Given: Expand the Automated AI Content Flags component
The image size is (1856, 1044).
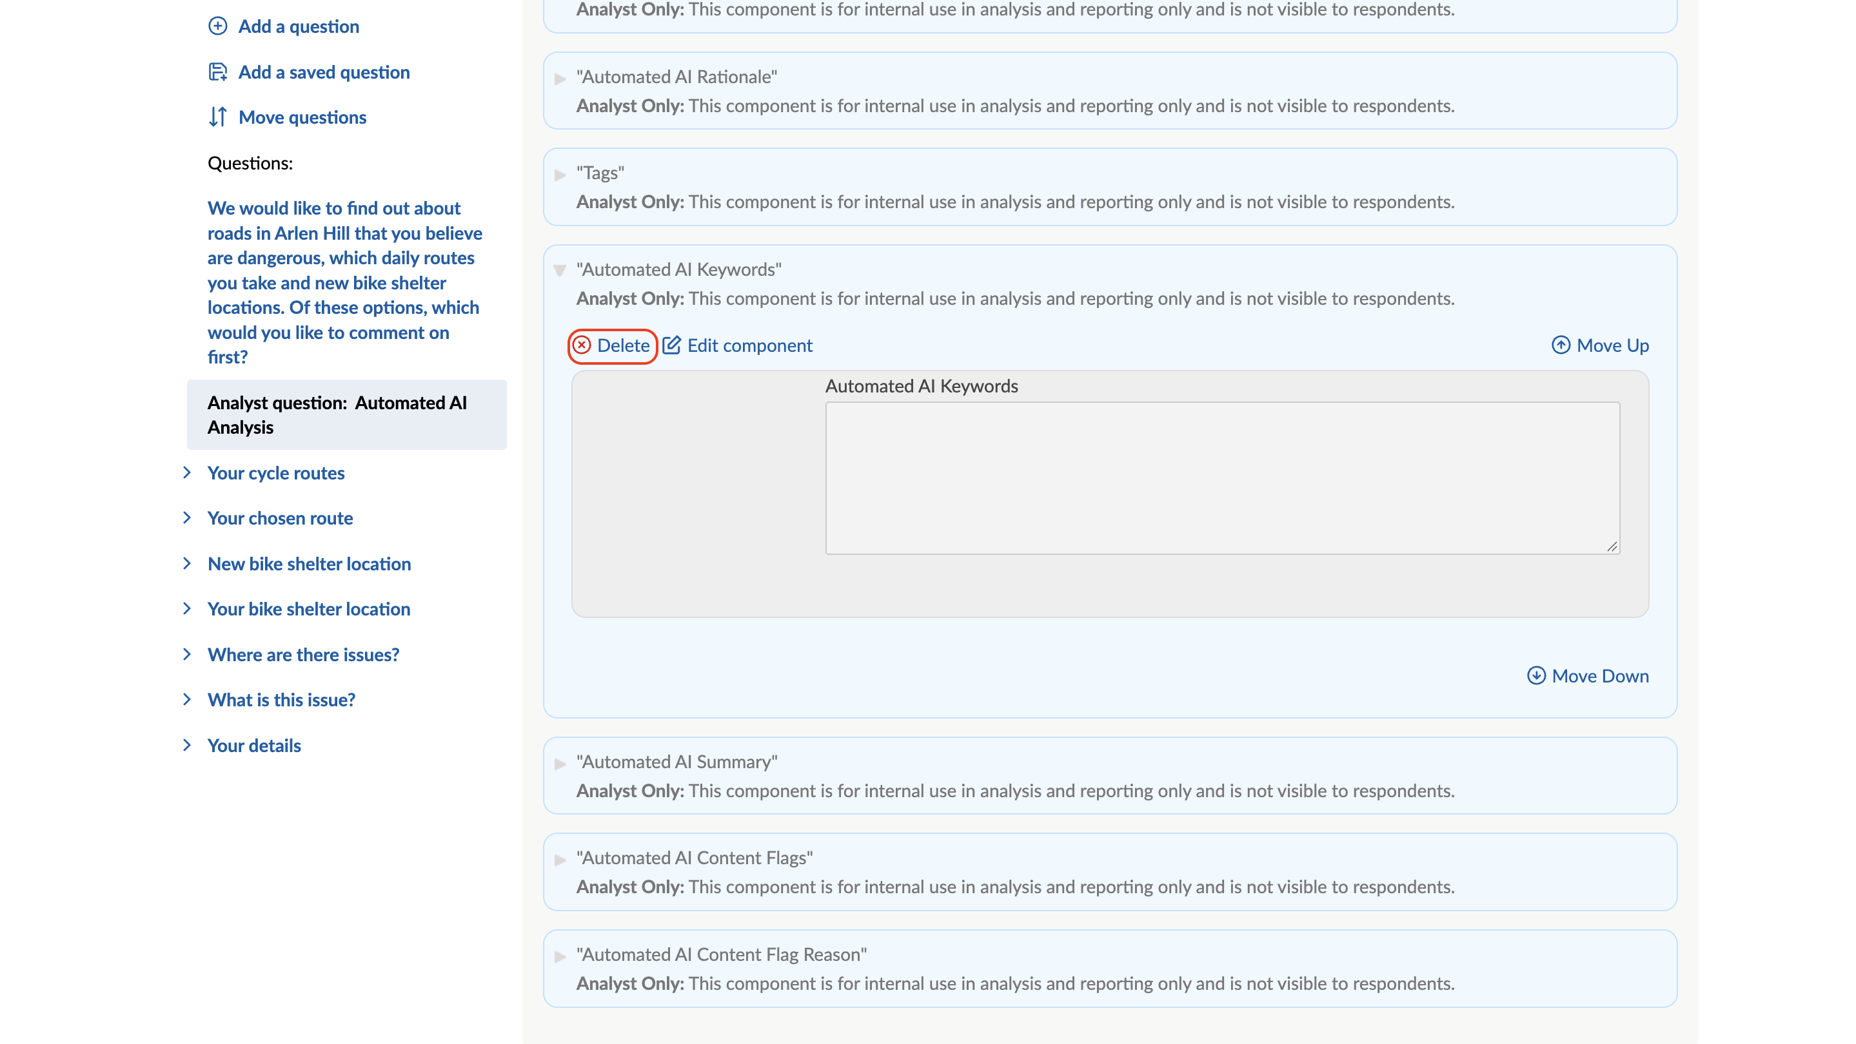Looking at the screenshot, I should tap(560, 860).
